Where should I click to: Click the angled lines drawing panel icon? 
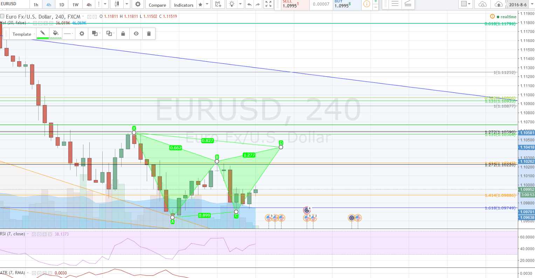click(x=408, y=4)
